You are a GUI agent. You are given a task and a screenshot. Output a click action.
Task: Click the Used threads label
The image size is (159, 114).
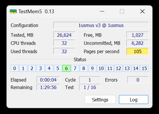[24, 51]
